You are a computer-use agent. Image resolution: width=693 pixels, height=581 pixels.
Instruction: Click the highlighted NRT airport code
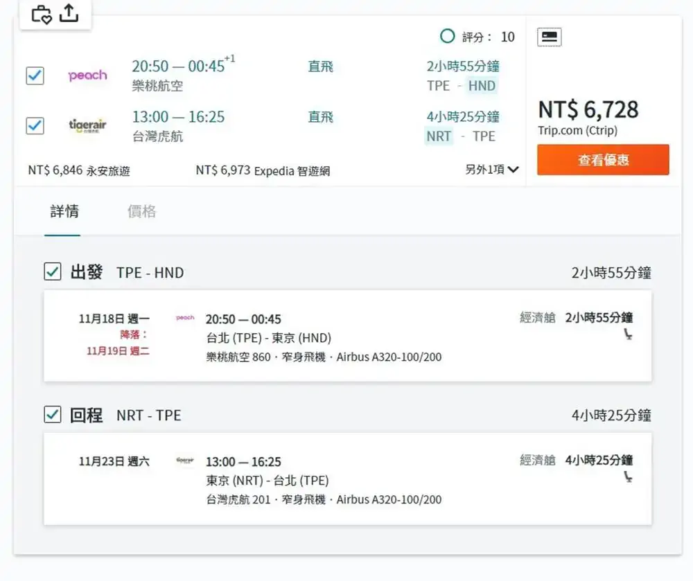(439, 136)
